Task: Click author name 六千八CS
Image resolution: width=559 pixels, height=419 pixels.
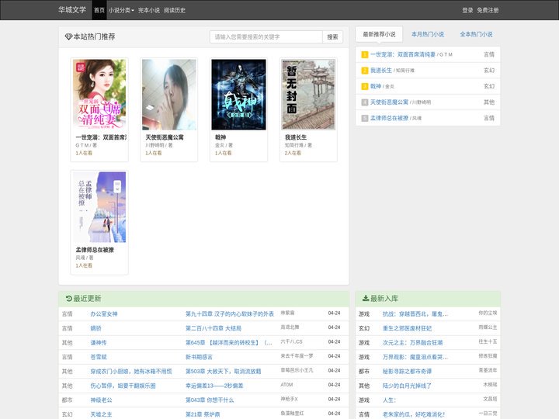Action: coord(291,341)
